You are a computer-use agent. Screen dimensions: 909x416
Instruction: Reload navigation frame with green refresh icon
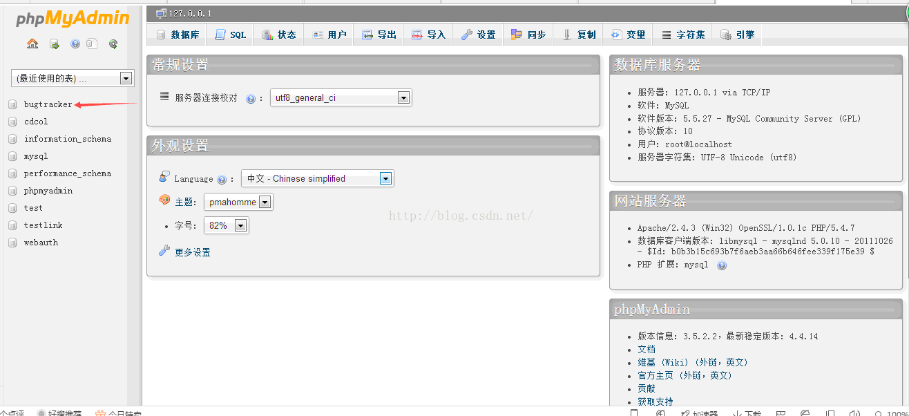coord(113,44)
